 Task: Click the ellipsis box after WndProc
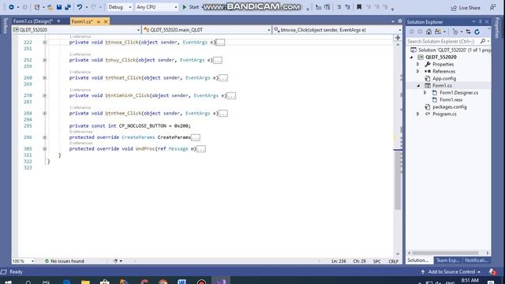tap(201, 149)
